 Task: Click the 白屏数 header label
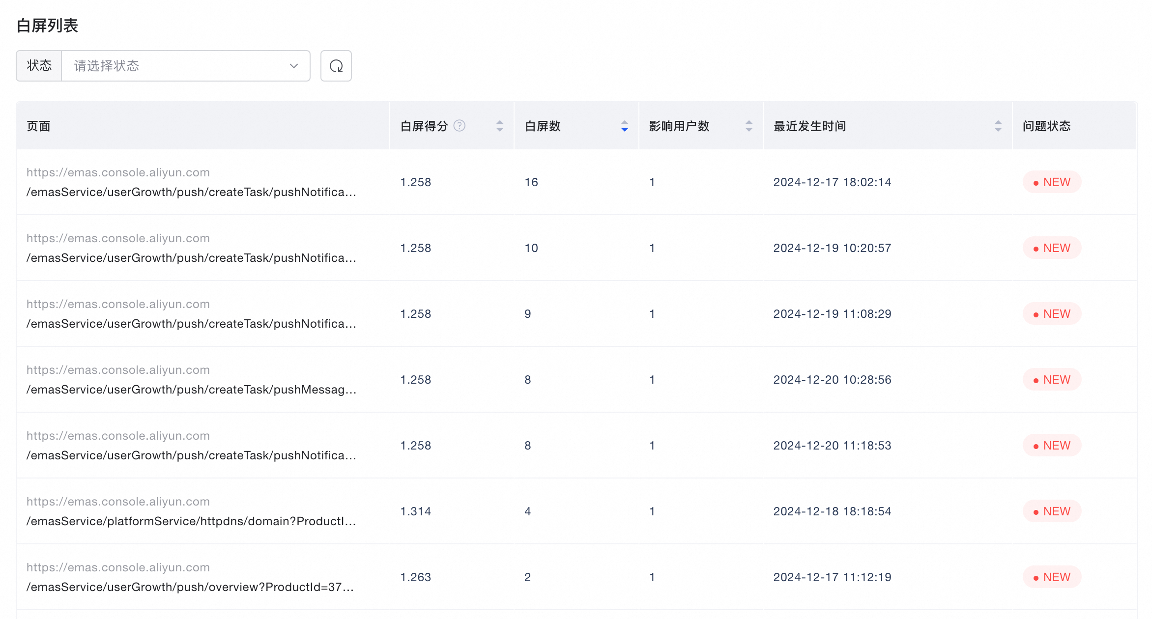coord(543,126)
